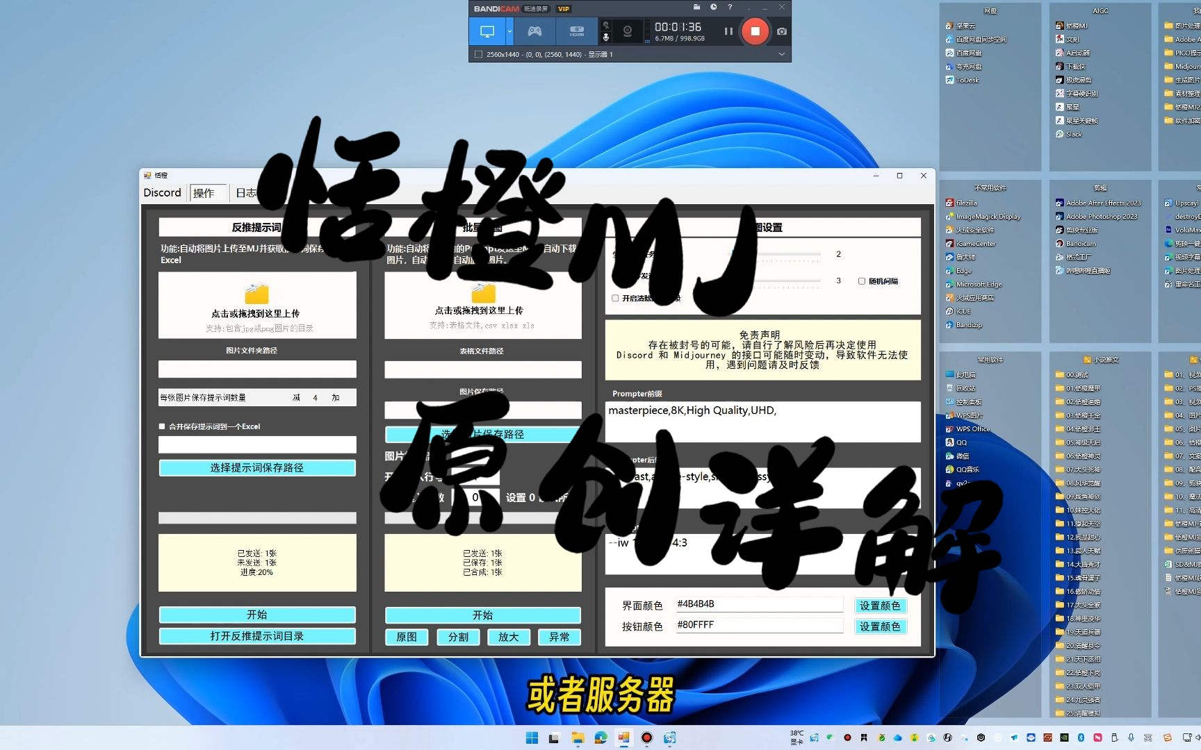This screenshot has height=750, width=1201.
Task: Click the 按钮颜色 hex value field
Action: [759, 625]
